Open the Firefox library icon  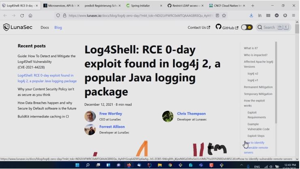(x=260, y=15)
